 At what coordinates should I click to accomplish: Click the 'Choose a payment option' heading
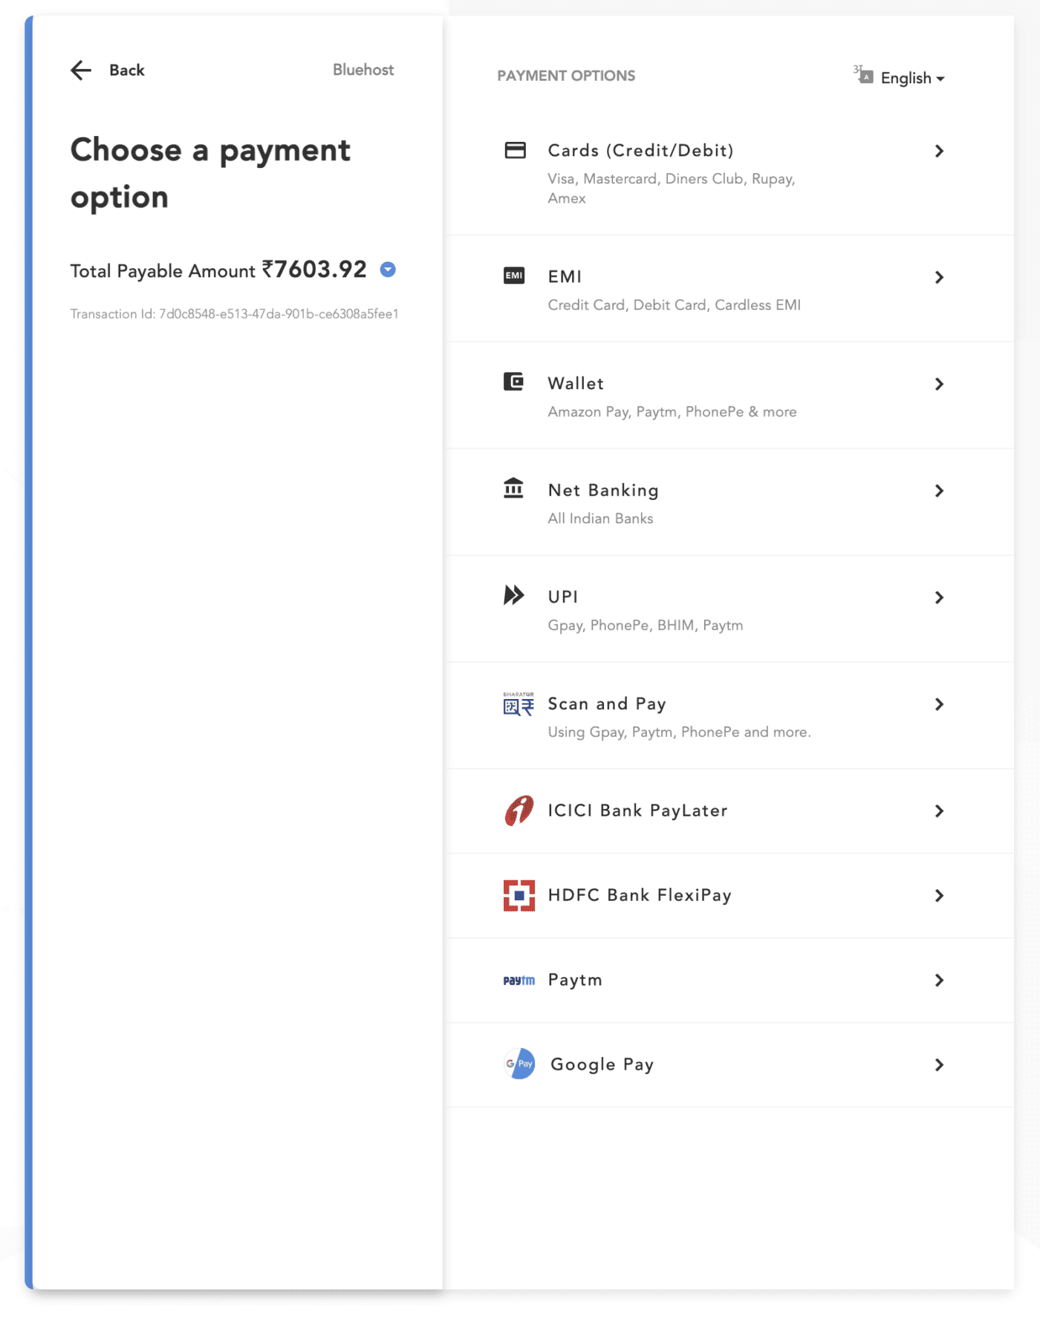pyautogui.click(x=210, y=173)
